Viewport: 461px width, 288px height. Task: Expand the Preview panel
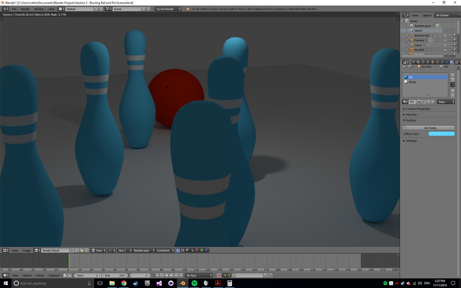coord(411,114)
